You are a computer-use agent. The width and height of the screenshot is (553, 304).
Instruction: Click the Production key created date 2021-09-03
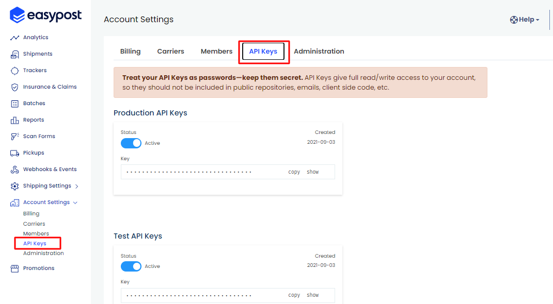point(321,142)
